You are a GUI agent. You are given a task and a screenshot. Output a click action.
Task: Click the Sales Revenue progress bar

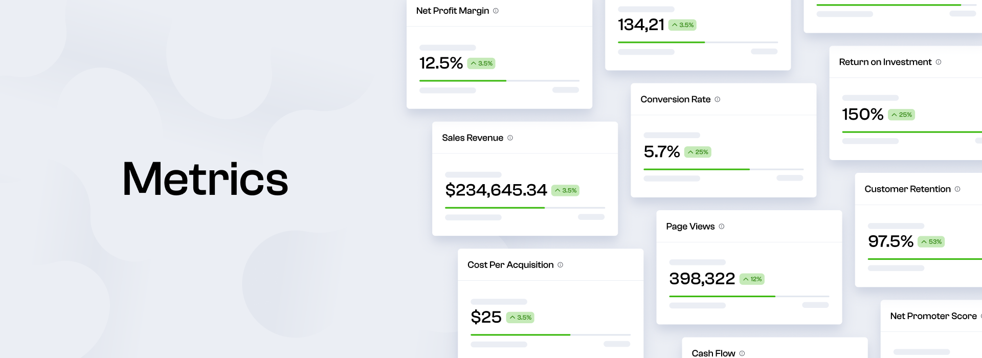(x=525, y=208)
